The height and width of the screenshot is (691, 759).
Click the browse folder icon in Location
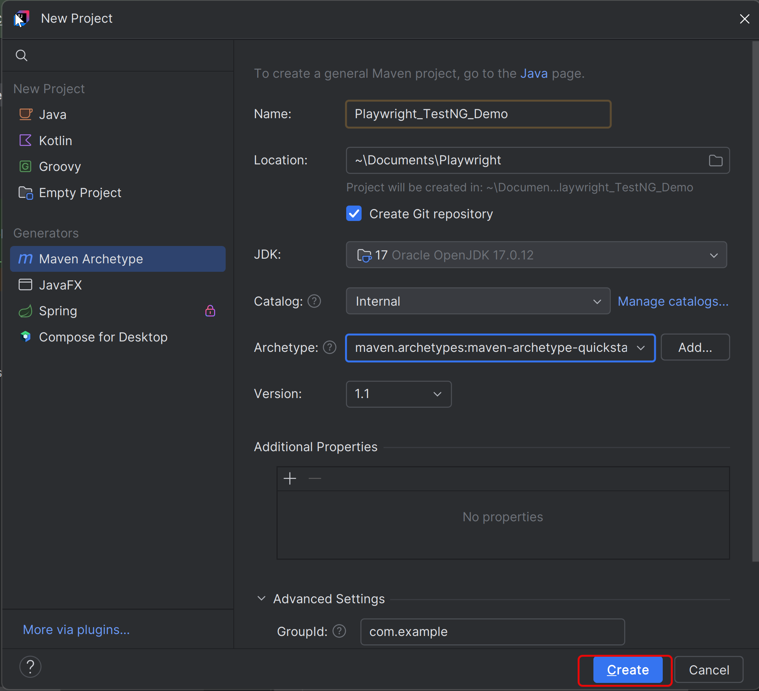click(x=715, y=161)
